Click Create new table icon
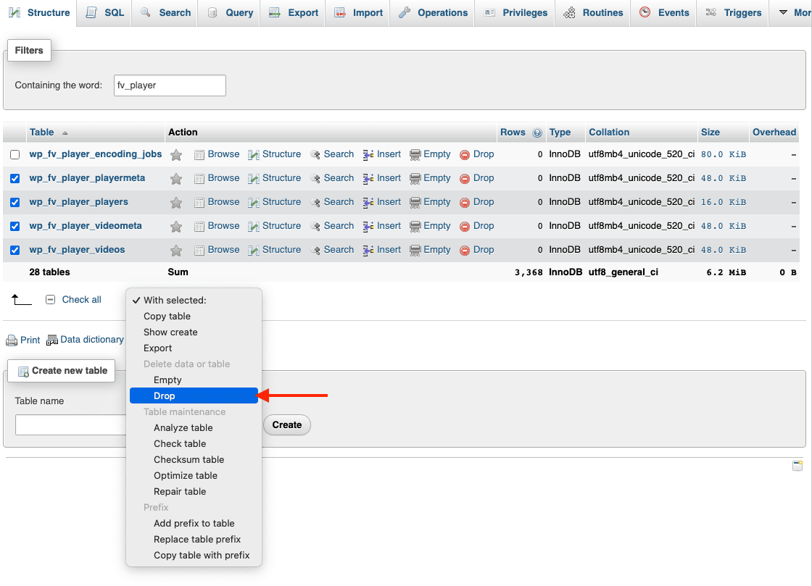Screen dimensions: 812x586 click(x=23, y=372)
